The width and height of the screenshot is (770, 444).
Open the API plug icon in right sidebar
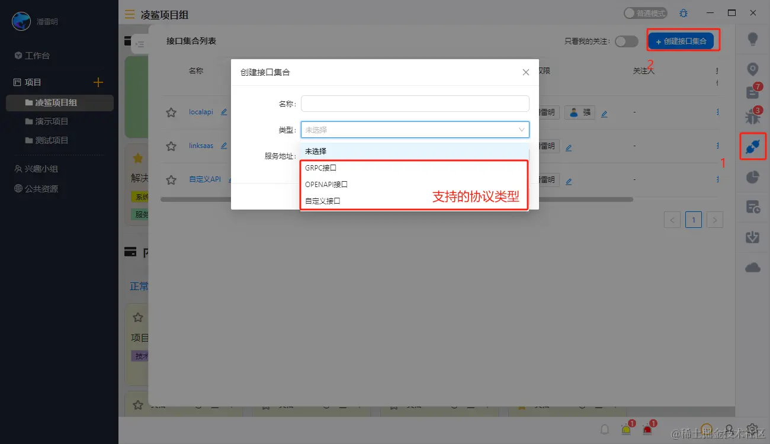(x=753, y=147)
